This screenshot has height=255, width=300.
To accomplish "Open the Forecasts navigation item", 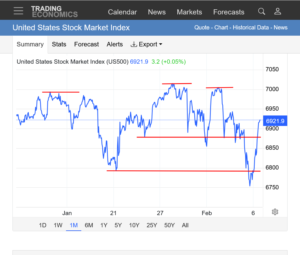I will [229, 12].
